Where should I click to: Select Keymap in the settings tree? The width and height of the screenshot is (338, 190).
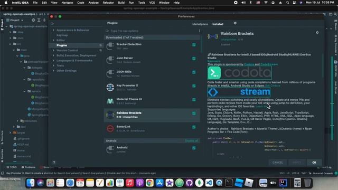coord(62,35)
